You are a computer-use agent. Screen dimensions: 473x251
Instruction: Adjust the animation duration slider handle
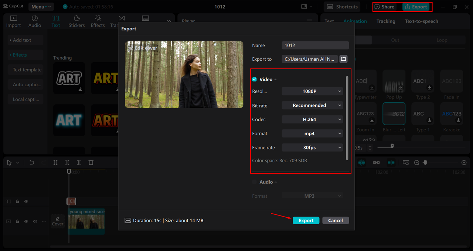coord(392,146)
